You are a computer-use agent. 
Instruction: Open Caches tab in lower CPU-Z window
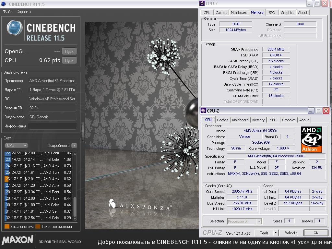pyautogui.click(x=223, y=120)
